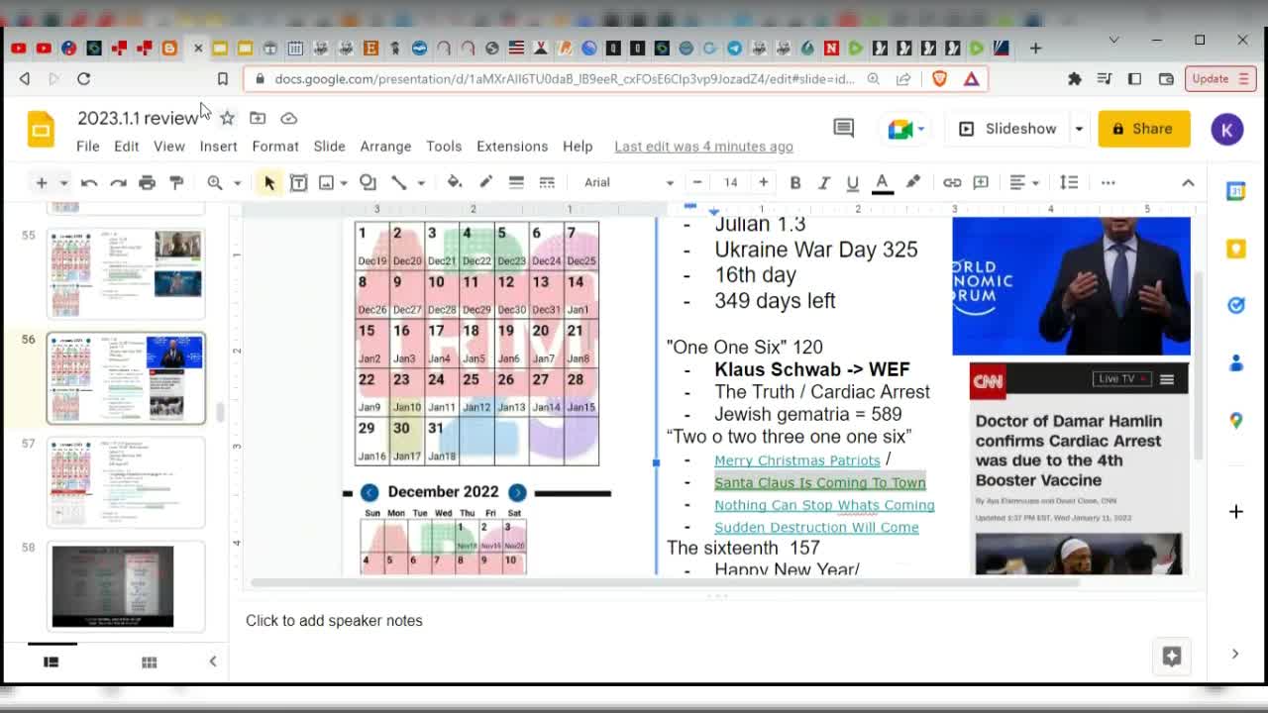Image resolution: width=1268 pixels, height=713 pixels.
Task: Open Highlight color tool
Action: coord(913,182)
